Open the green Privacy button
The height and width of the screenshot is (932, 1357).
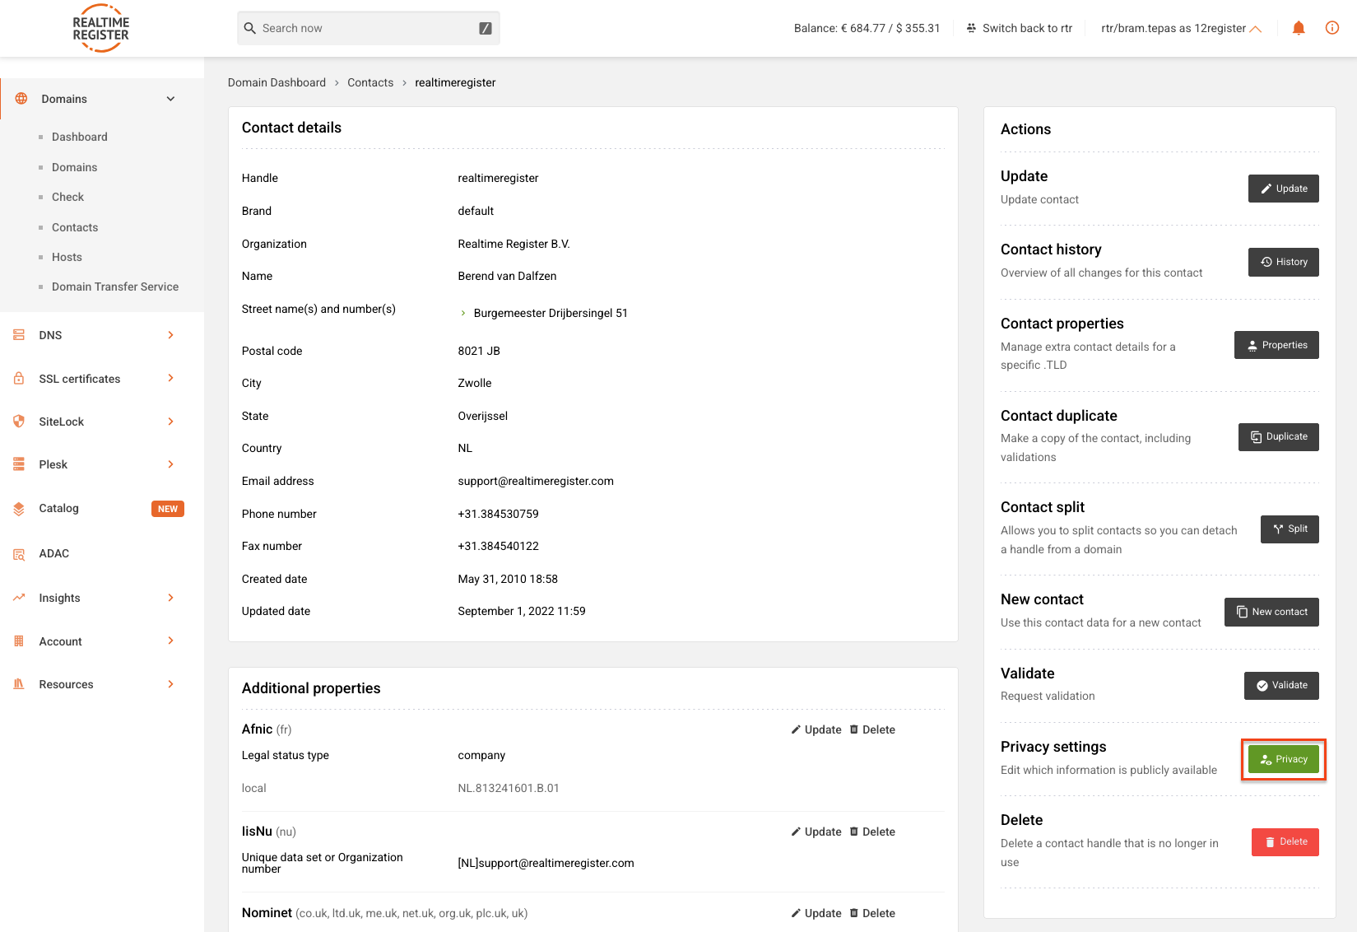pyautogui.click(x=1283, y=759)
